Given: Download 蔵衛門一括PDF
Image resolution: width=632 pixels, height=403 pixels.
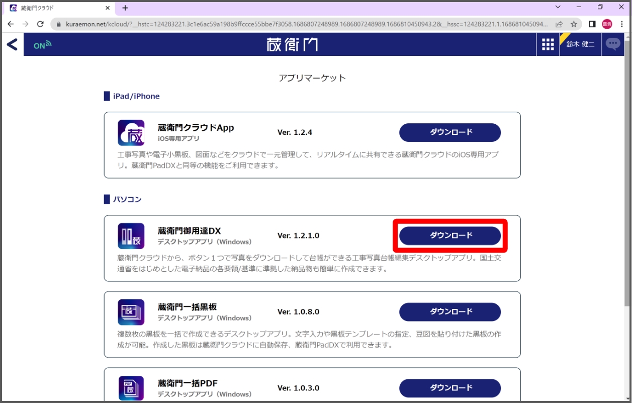Looking at the screenshot, I should point(450,388).
